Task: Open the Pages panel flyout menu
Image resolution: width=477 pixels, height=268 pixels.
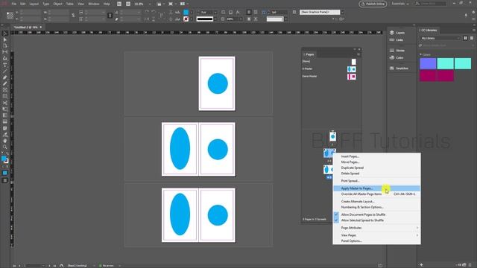Action: point(358,54)
